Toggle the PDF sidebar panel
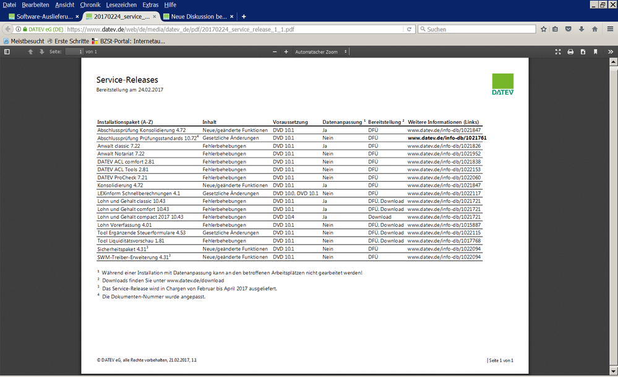 tap(7, 52)
